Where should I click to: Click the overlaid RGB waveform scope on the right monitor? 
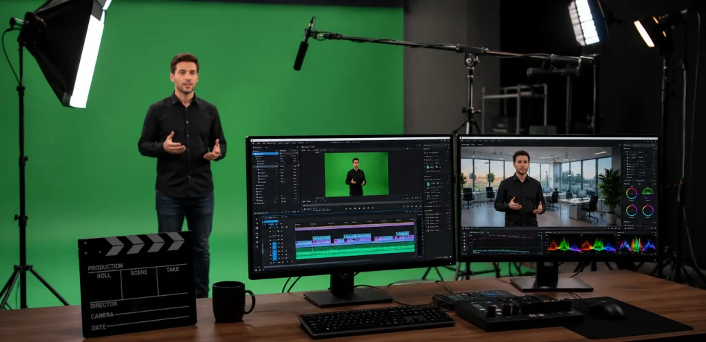coord(636,245)
